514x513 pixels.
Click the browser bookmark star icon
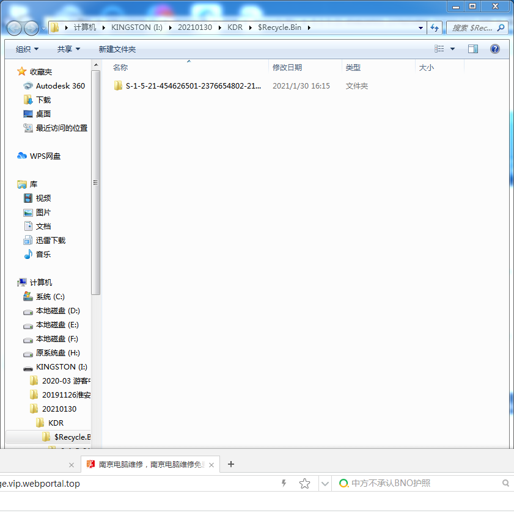pyautogui.click(x=304, y=484)
